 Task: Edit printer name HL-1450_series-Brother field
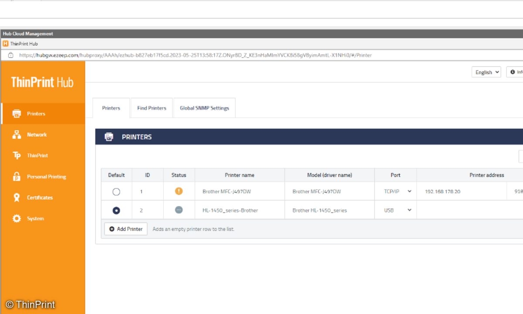(240, 210)
